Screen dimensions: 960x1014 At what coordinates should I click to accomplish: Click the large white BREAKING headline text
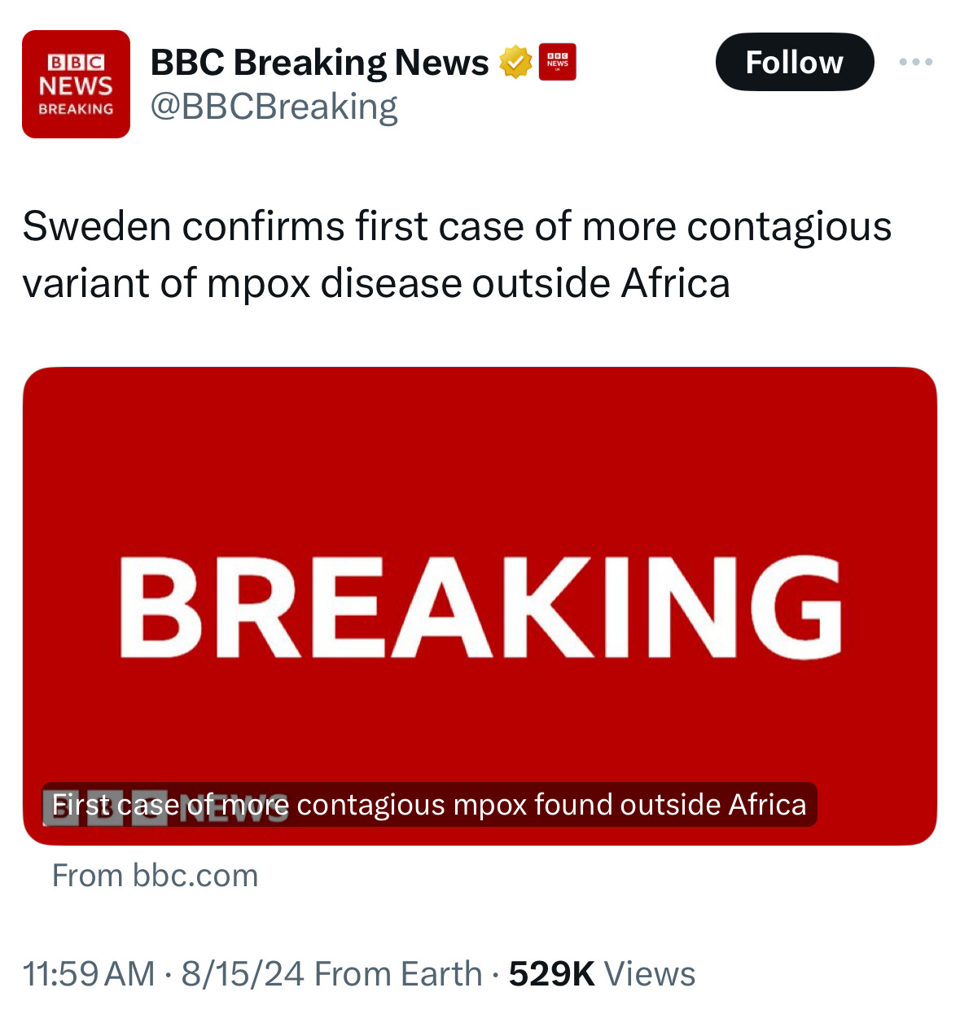[480, 607]
